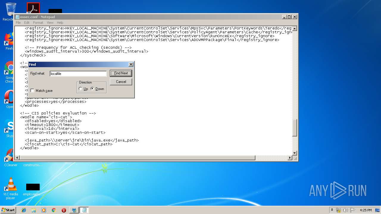Click the horizontal scrollbar thumb

(138, 158)
